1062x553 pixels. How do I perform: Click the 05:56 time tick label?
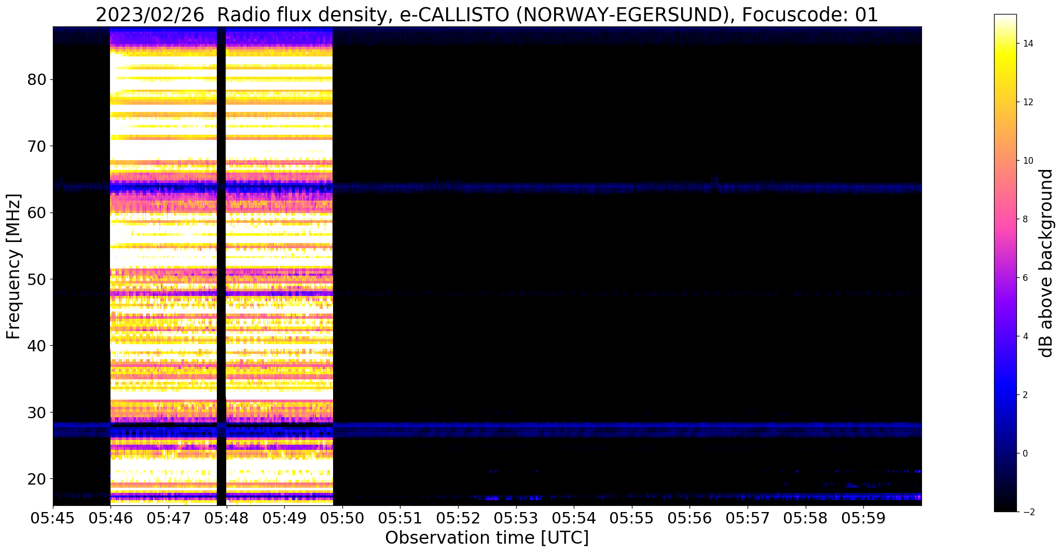[x=689, y=518]
